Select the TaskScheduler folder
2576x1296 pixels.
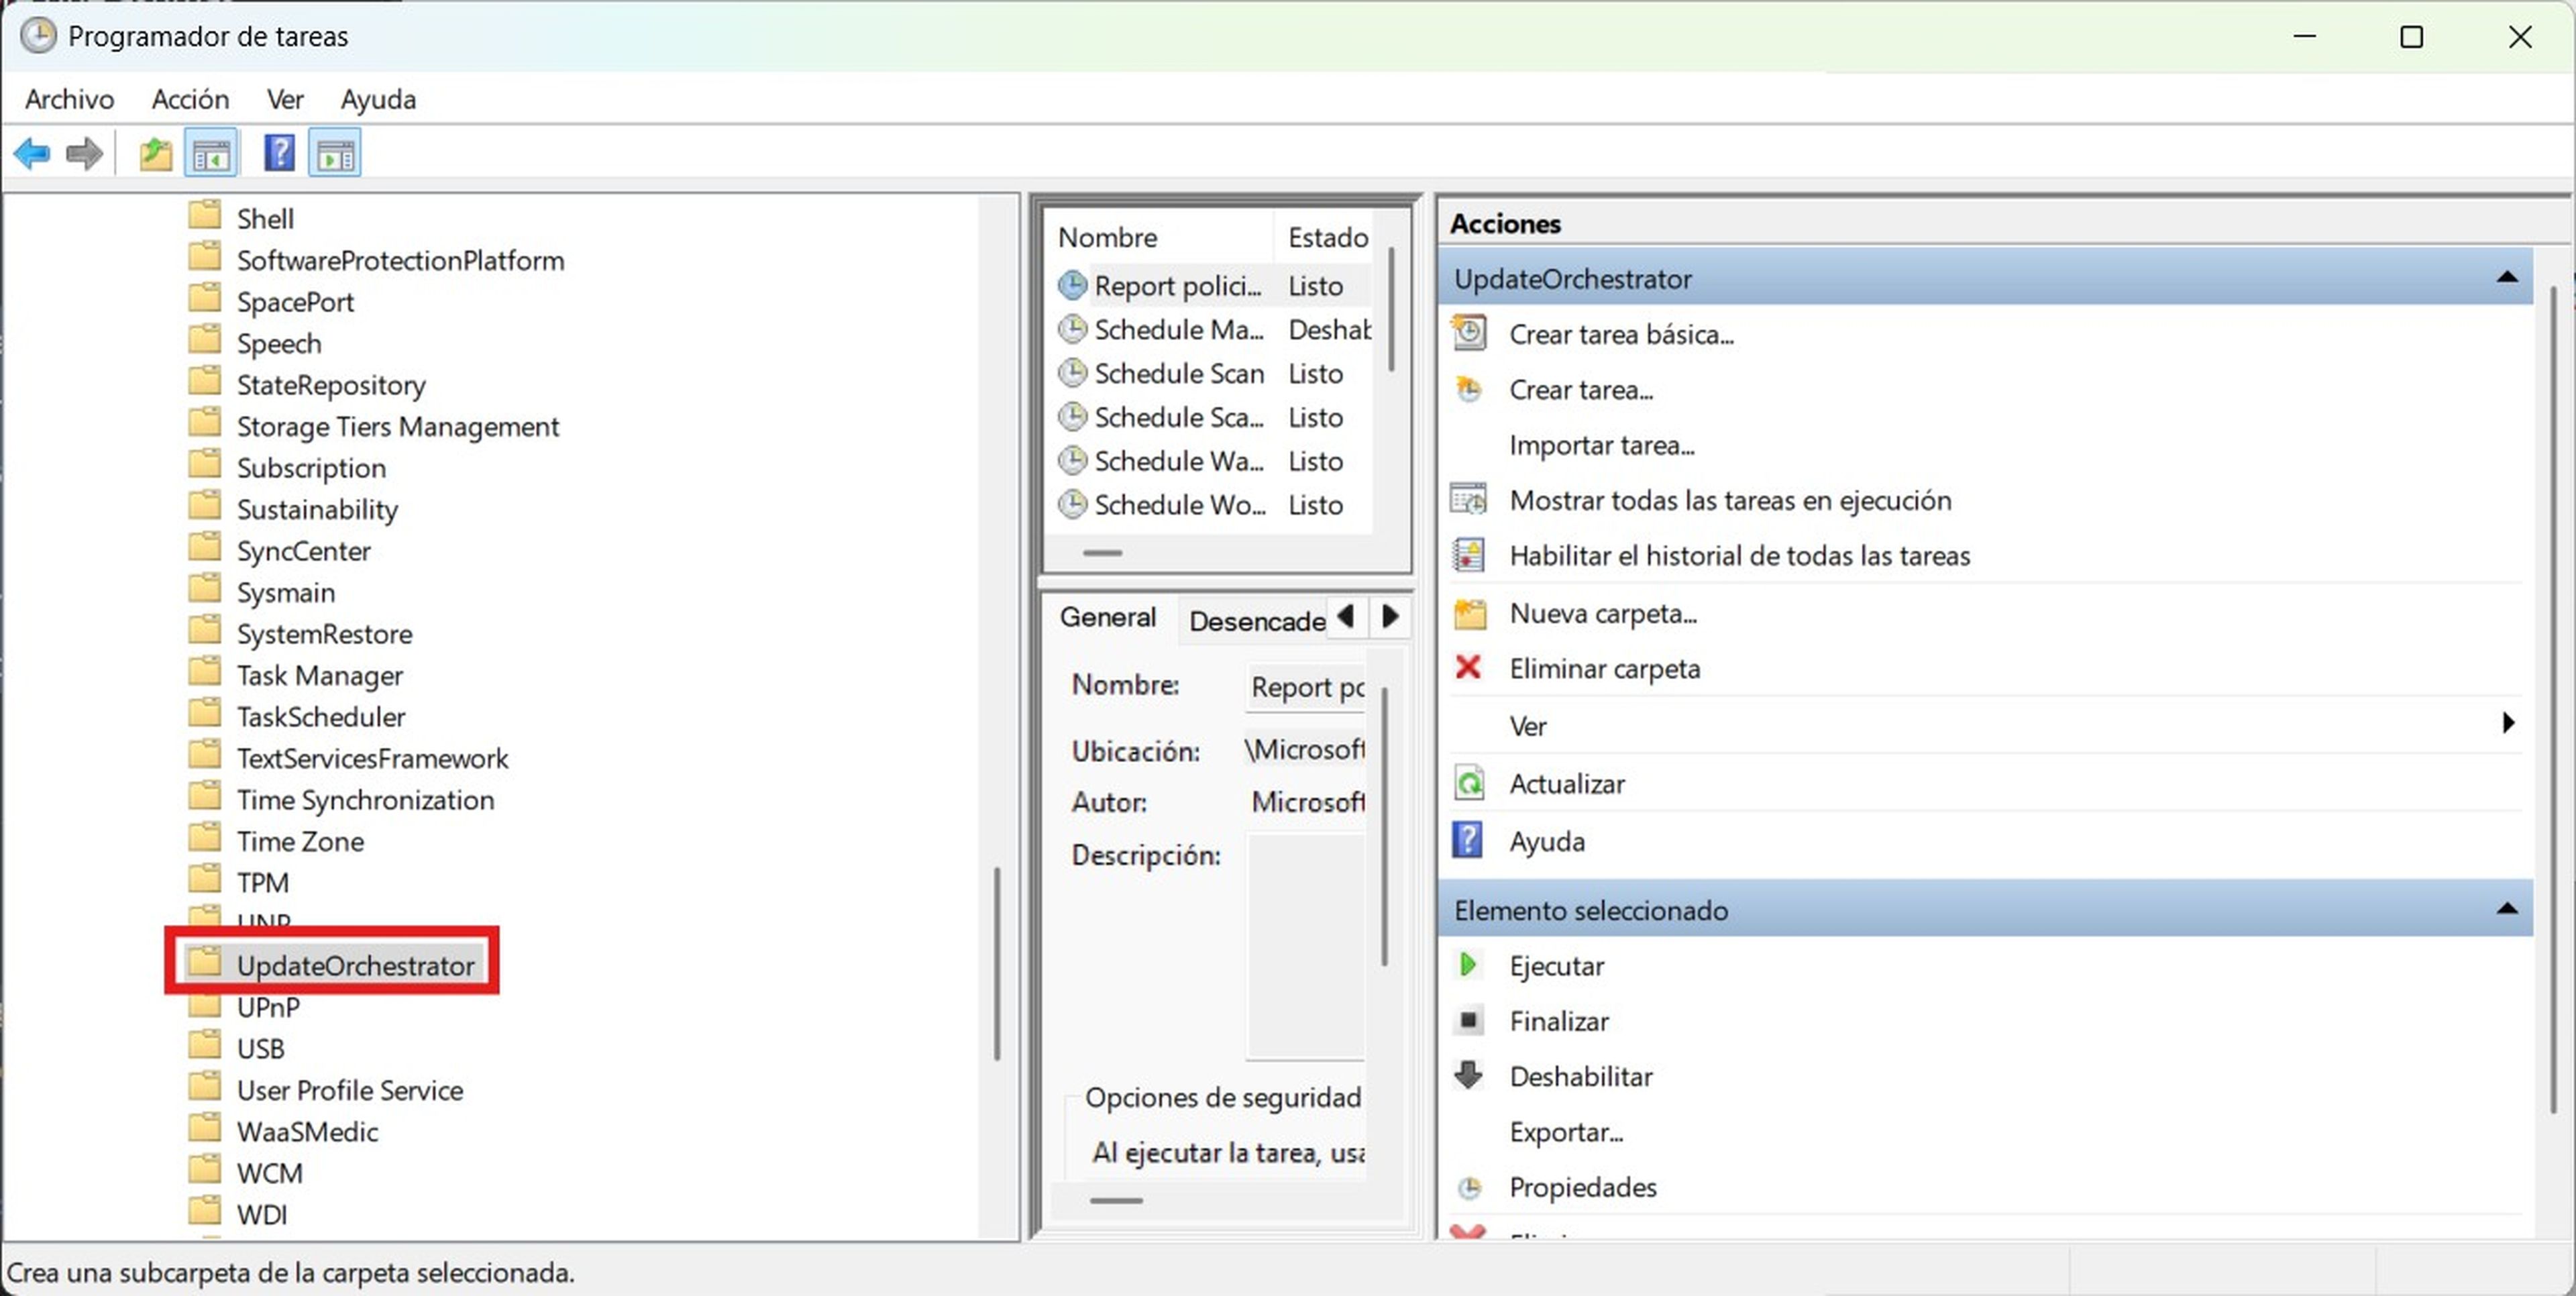click(320, 716)
